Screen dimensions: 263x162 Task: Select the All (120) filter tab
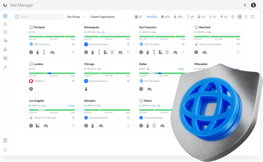tap(152, 16)
